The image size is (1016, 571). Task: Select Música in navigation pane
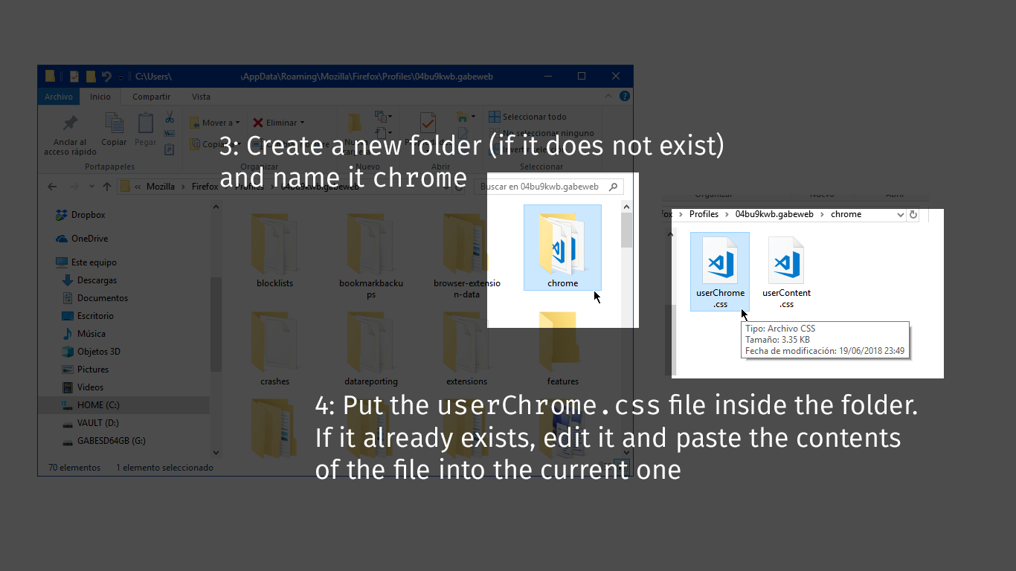tap(91, 334)
